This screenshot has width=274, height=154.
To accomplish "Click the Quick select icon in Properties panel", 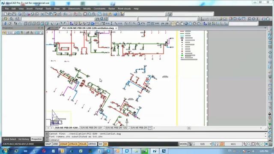I will 22,33.
